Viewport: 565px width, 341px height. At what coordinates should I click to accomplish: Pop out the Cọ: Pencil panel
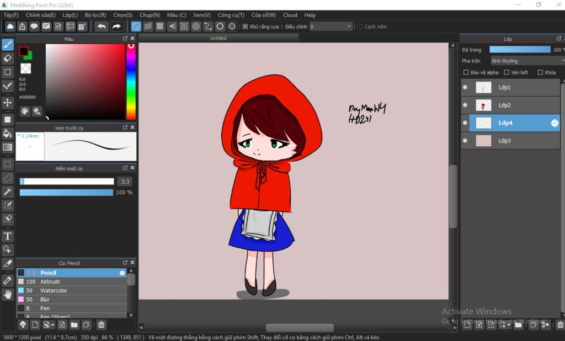point(125,263)
